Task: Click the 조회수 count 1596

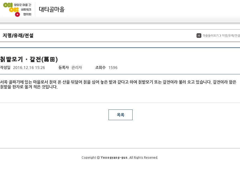Action: (x=113, y=68)
